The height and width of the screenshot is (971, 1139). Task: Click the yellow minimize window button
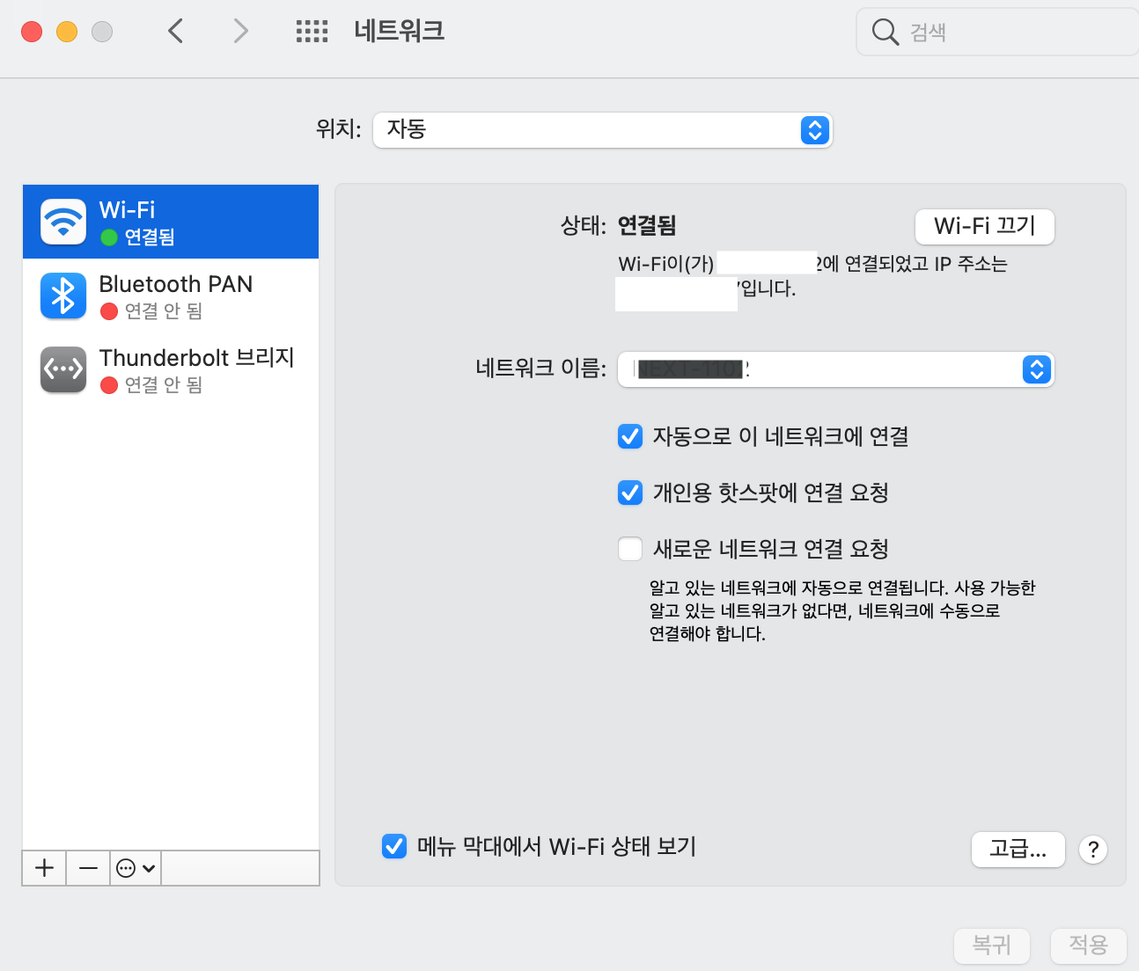tap(67, 32)
